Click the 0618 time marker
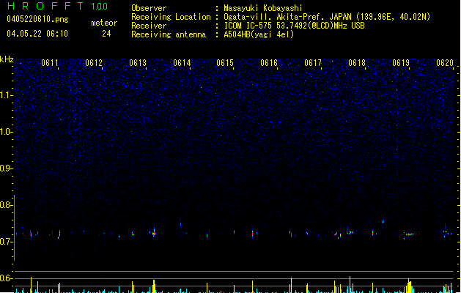The width and height of the screenshot is (461, 293). pos(357,63)
